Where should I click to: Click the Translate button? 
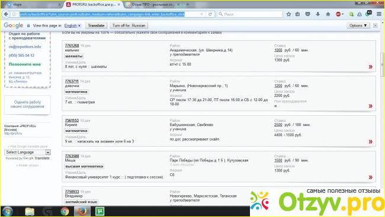pos(96,25)
